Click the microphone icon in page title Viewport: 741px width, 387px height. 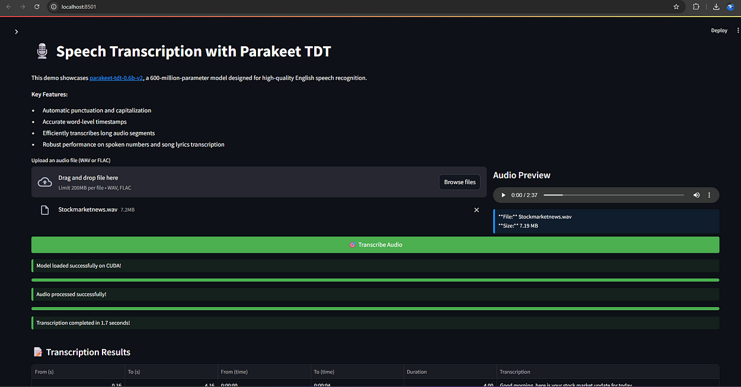click(41, 51)
